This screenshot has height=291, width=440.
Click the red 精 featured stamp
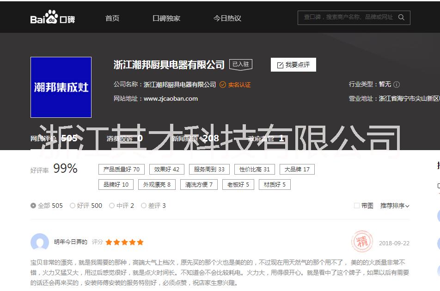tap(362, 242)
